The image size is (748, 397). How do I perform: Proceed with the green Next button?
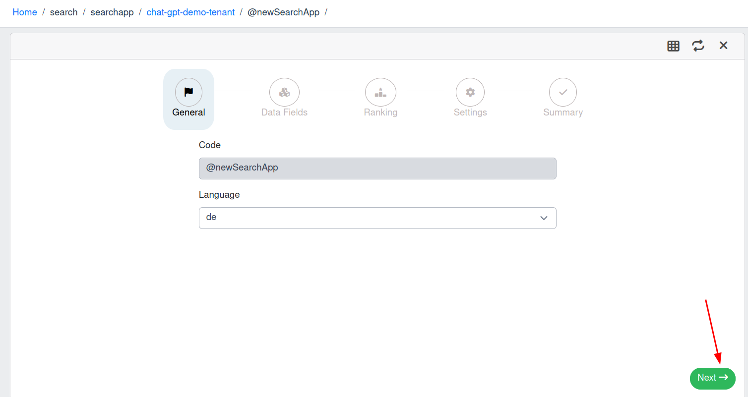[x=712, y=378]
